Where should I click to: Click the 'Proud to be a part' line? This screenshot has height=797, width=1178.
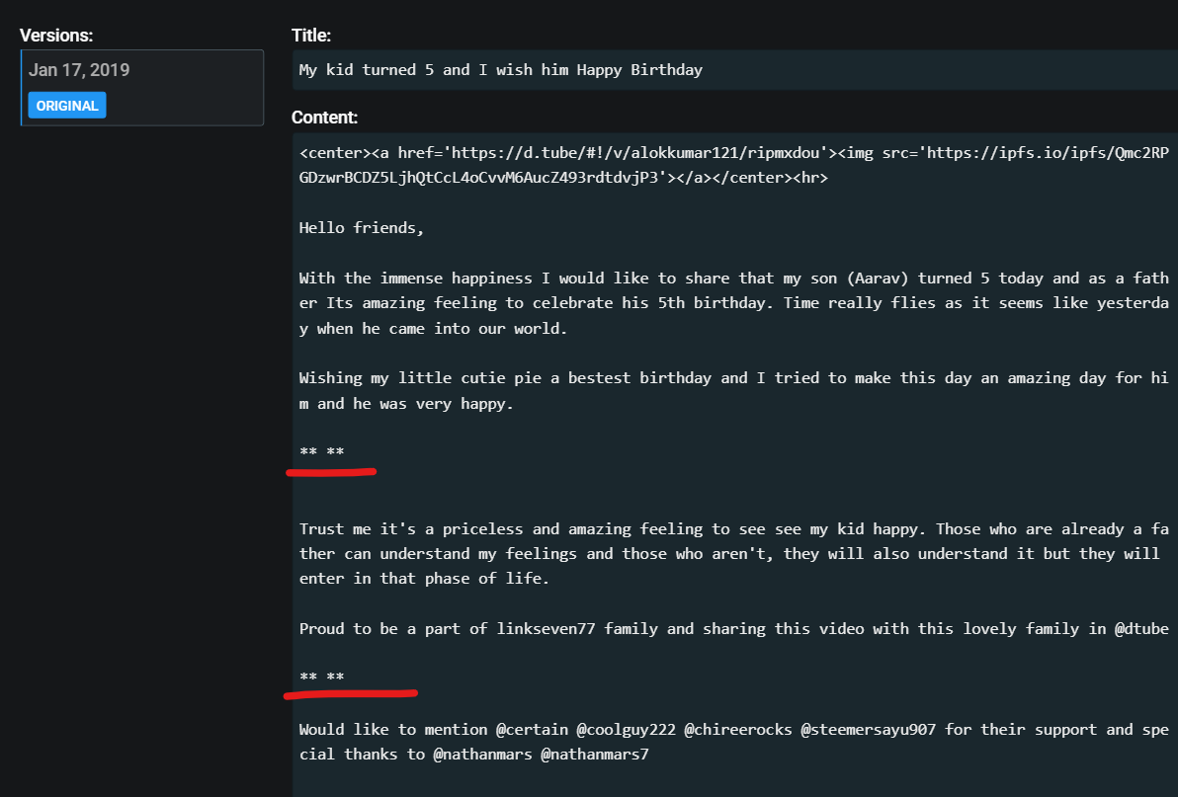pyautogui.click(x=734, y=629)
